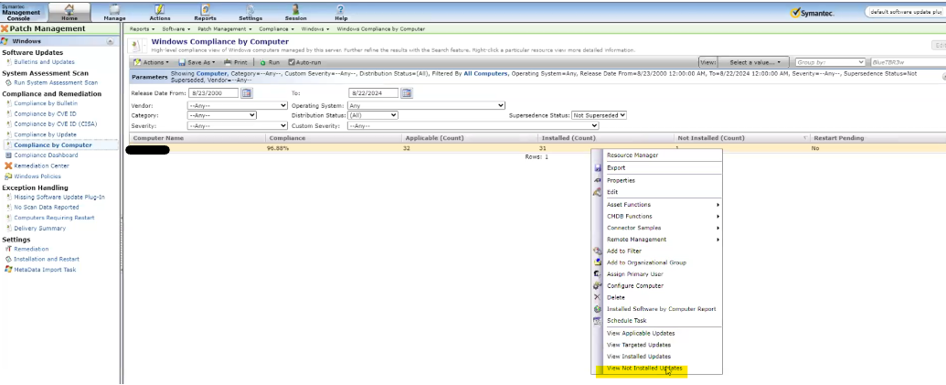Viewport: 946px width, 385px height.
Task: Collapse the Windows section in sidebar
Action: click(x=111, y=41)
